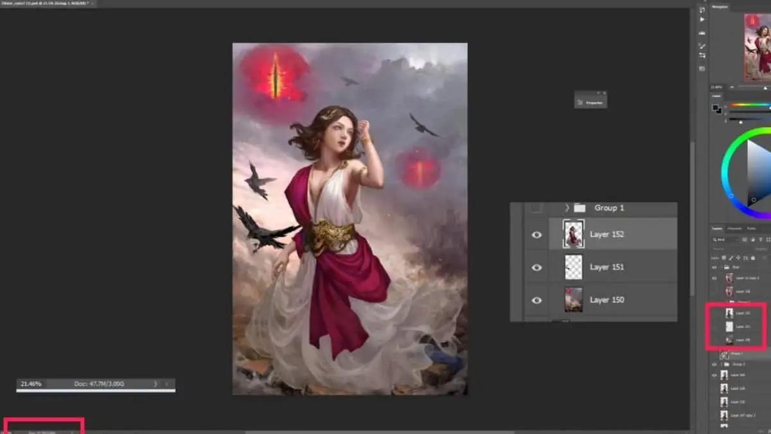Select the Final group in the layer list
Viewport: 771px width, 434px height.
click(736, 266)
